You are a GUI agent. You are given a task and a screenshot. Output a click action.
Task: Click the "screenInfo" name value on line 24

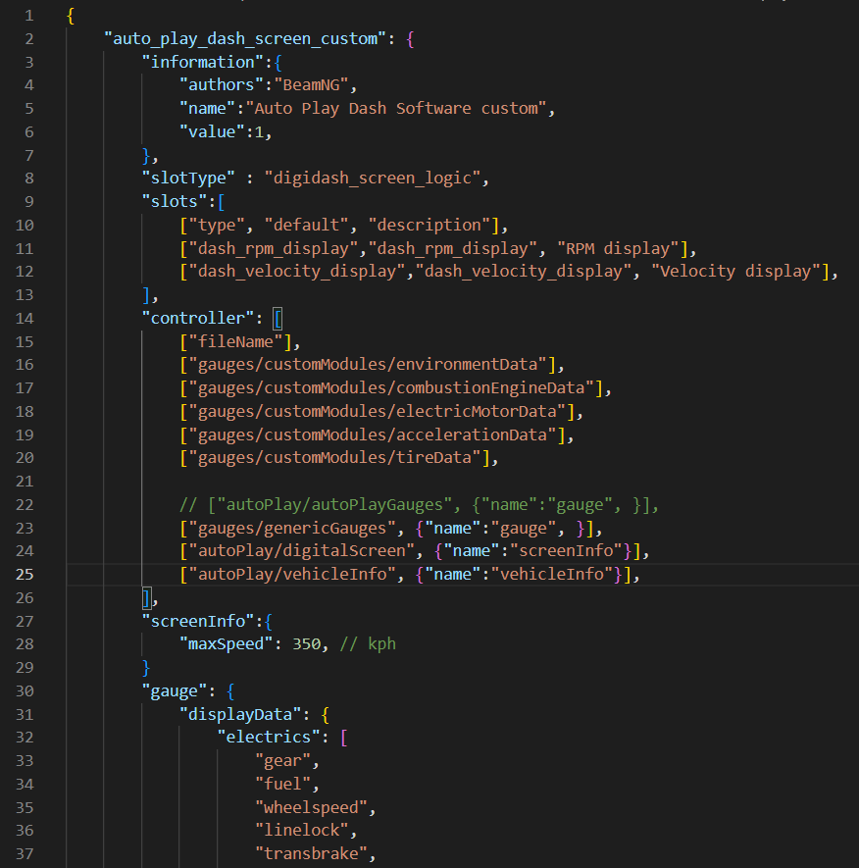tap(566, 551)
